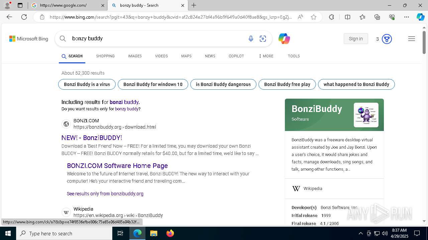Open the TOOLS filter option
The width and height of the screenshot is (428, 240).
[x=294, y=56]
